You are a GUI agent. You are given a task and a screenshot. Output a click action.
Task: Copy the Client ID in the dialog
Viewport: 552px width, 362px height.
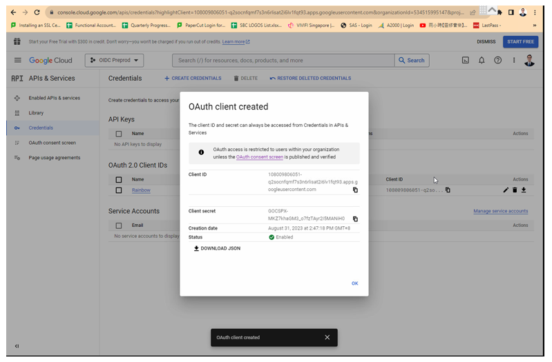coord(355,190)
